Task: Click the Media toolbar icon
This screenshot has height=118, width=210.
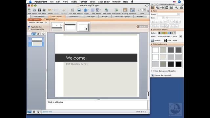Action: tap(98, 10)
